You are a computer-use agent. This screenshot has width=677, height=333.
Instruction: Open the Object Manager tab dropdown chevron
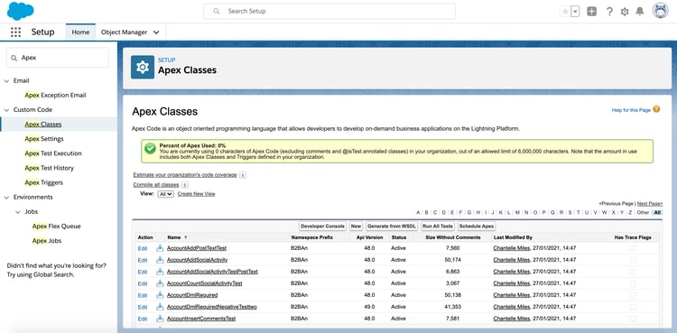[156, 32]
